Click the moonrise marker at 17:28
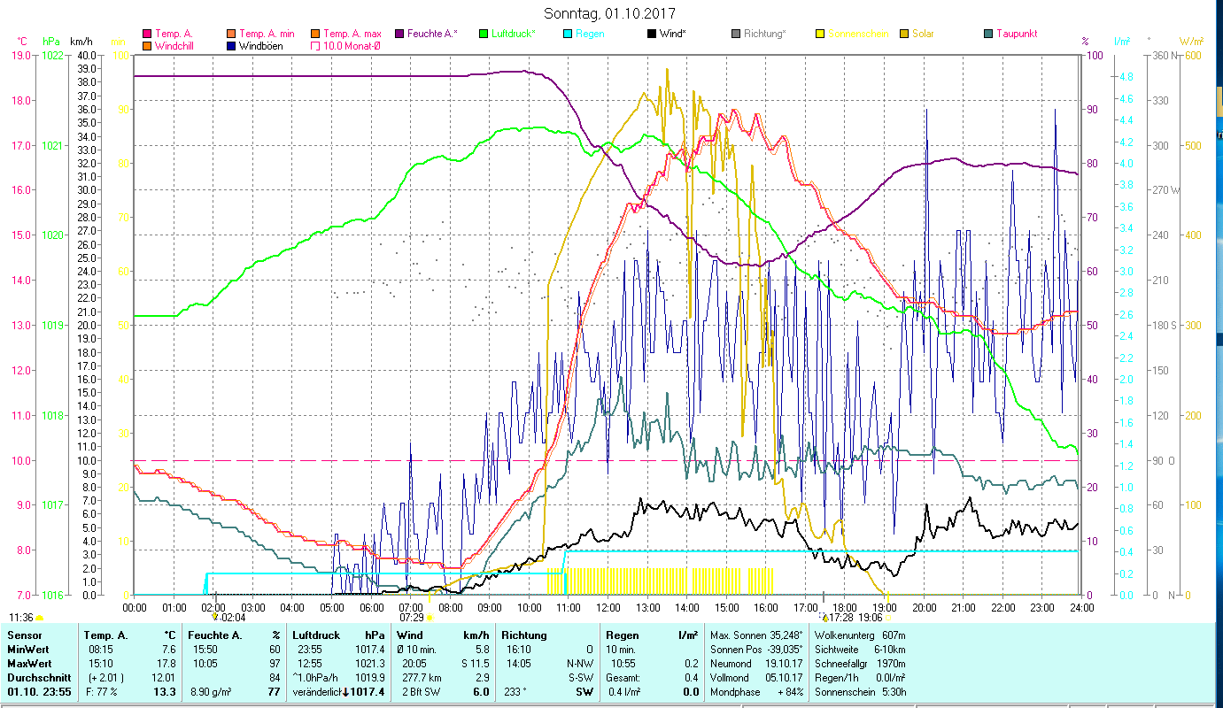This screenshot has height=708, width=1223. pos(825,618)
